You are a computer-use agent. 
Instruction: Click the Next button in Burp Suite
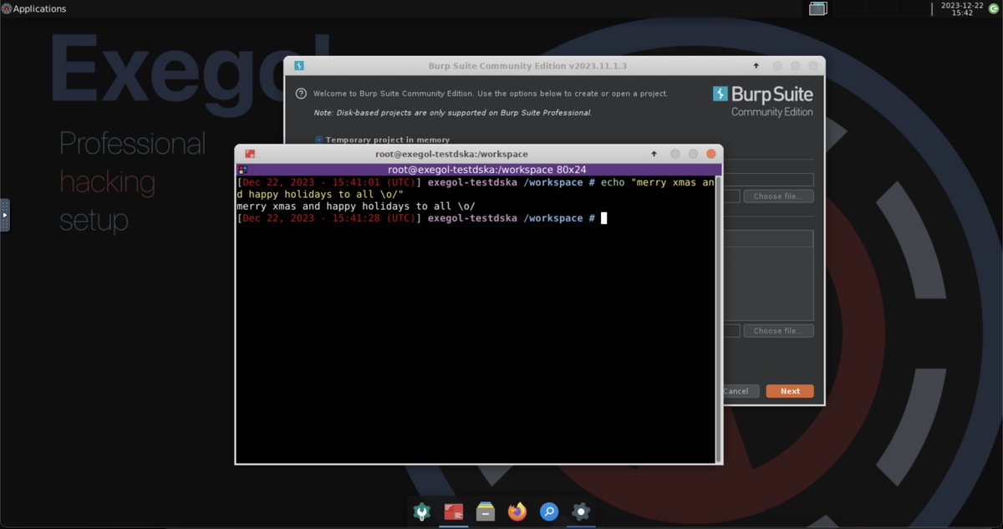coord(790,391)
